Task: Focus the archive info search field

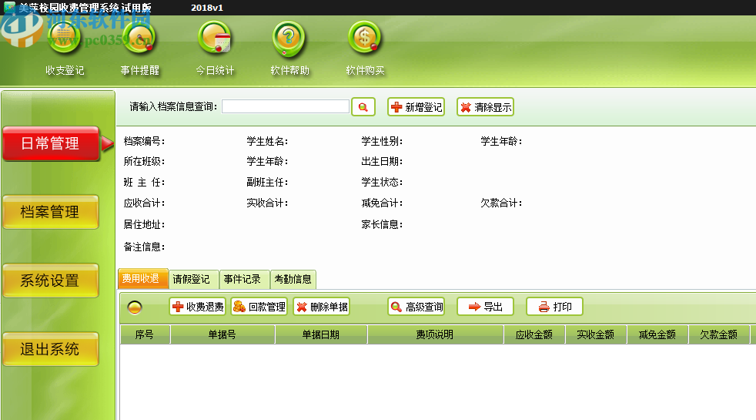Action: [286, 106]
